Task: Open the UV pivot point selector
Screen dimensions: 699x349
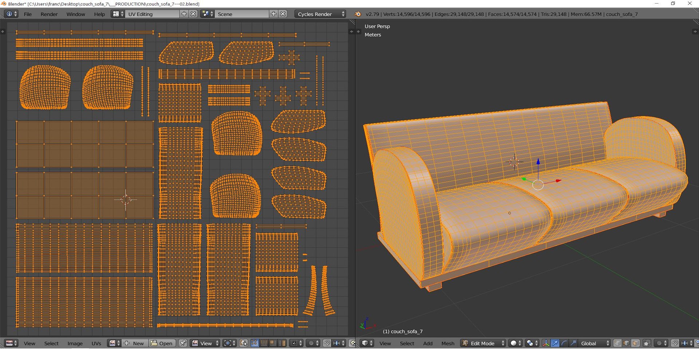Action: pyautogui.click(x=229, y=343)
